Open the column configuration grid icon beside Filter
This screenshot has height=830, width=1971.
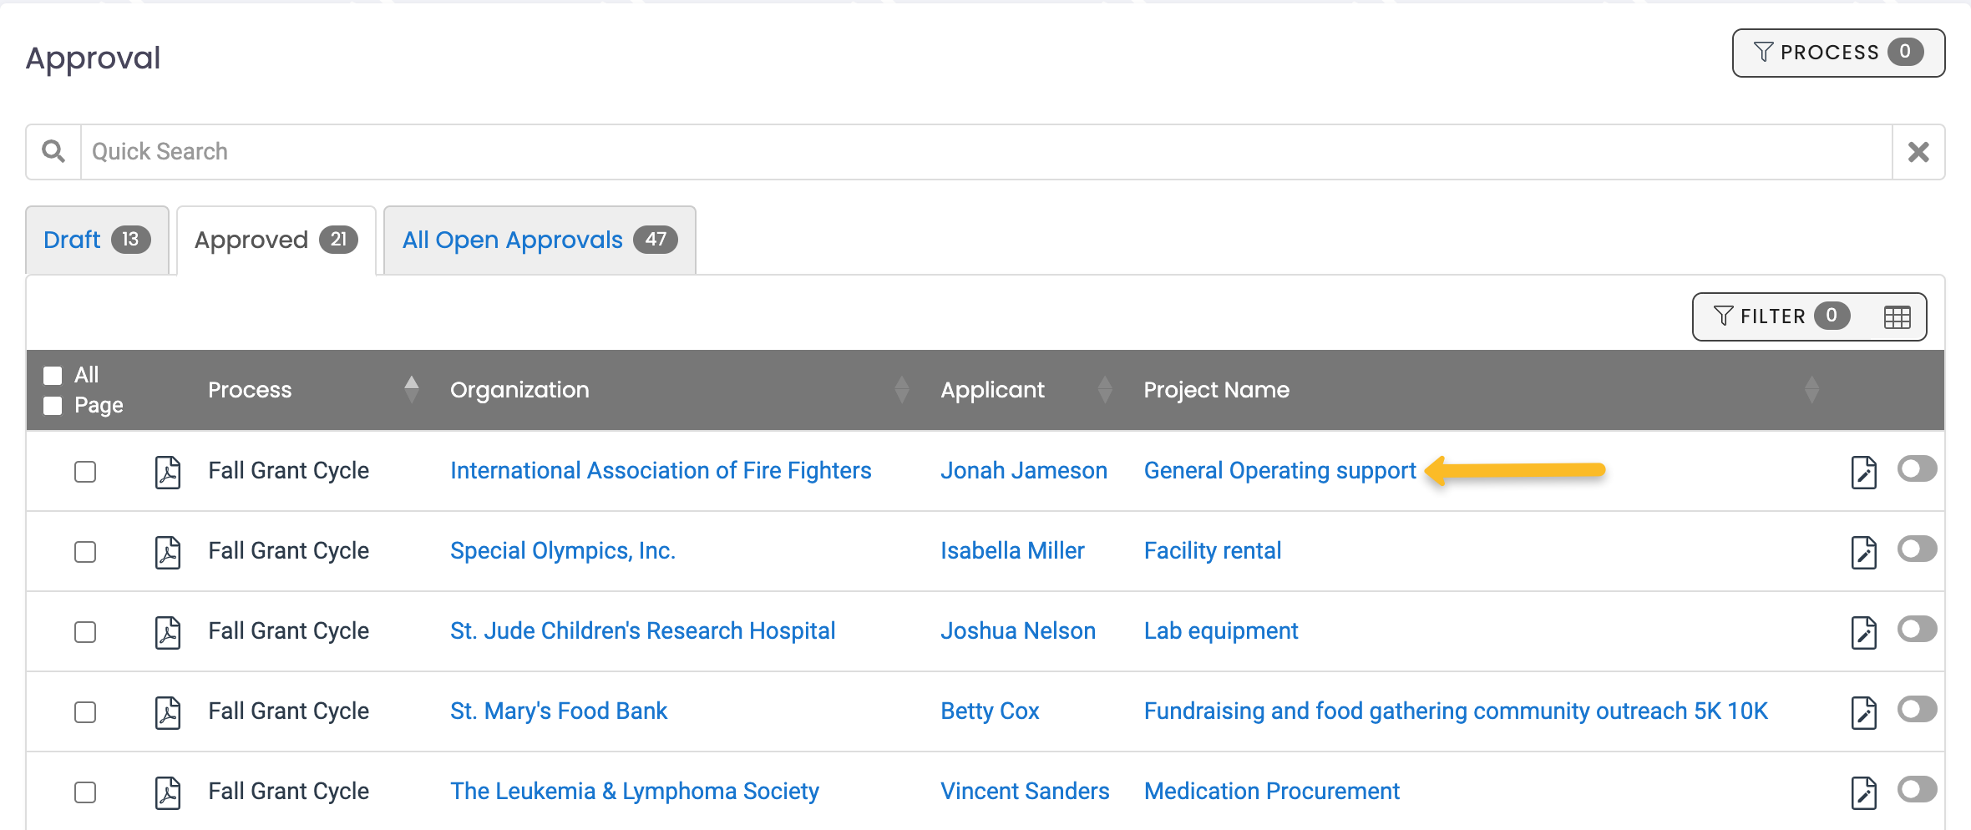coord(1899,316)
